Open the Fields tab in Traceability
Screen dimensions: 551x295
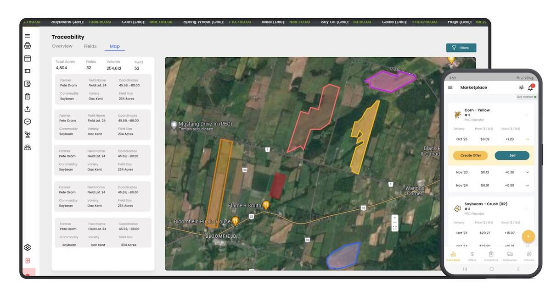tap(90, 46)
